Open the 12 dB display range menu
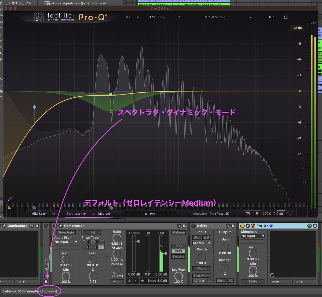This screenshot has height=297, width=322. 297,28
